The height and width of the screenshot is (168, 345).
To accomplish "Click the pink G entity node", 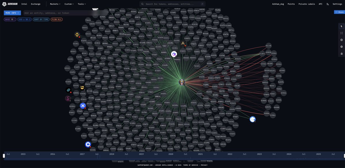I will [x=68, y=99].
